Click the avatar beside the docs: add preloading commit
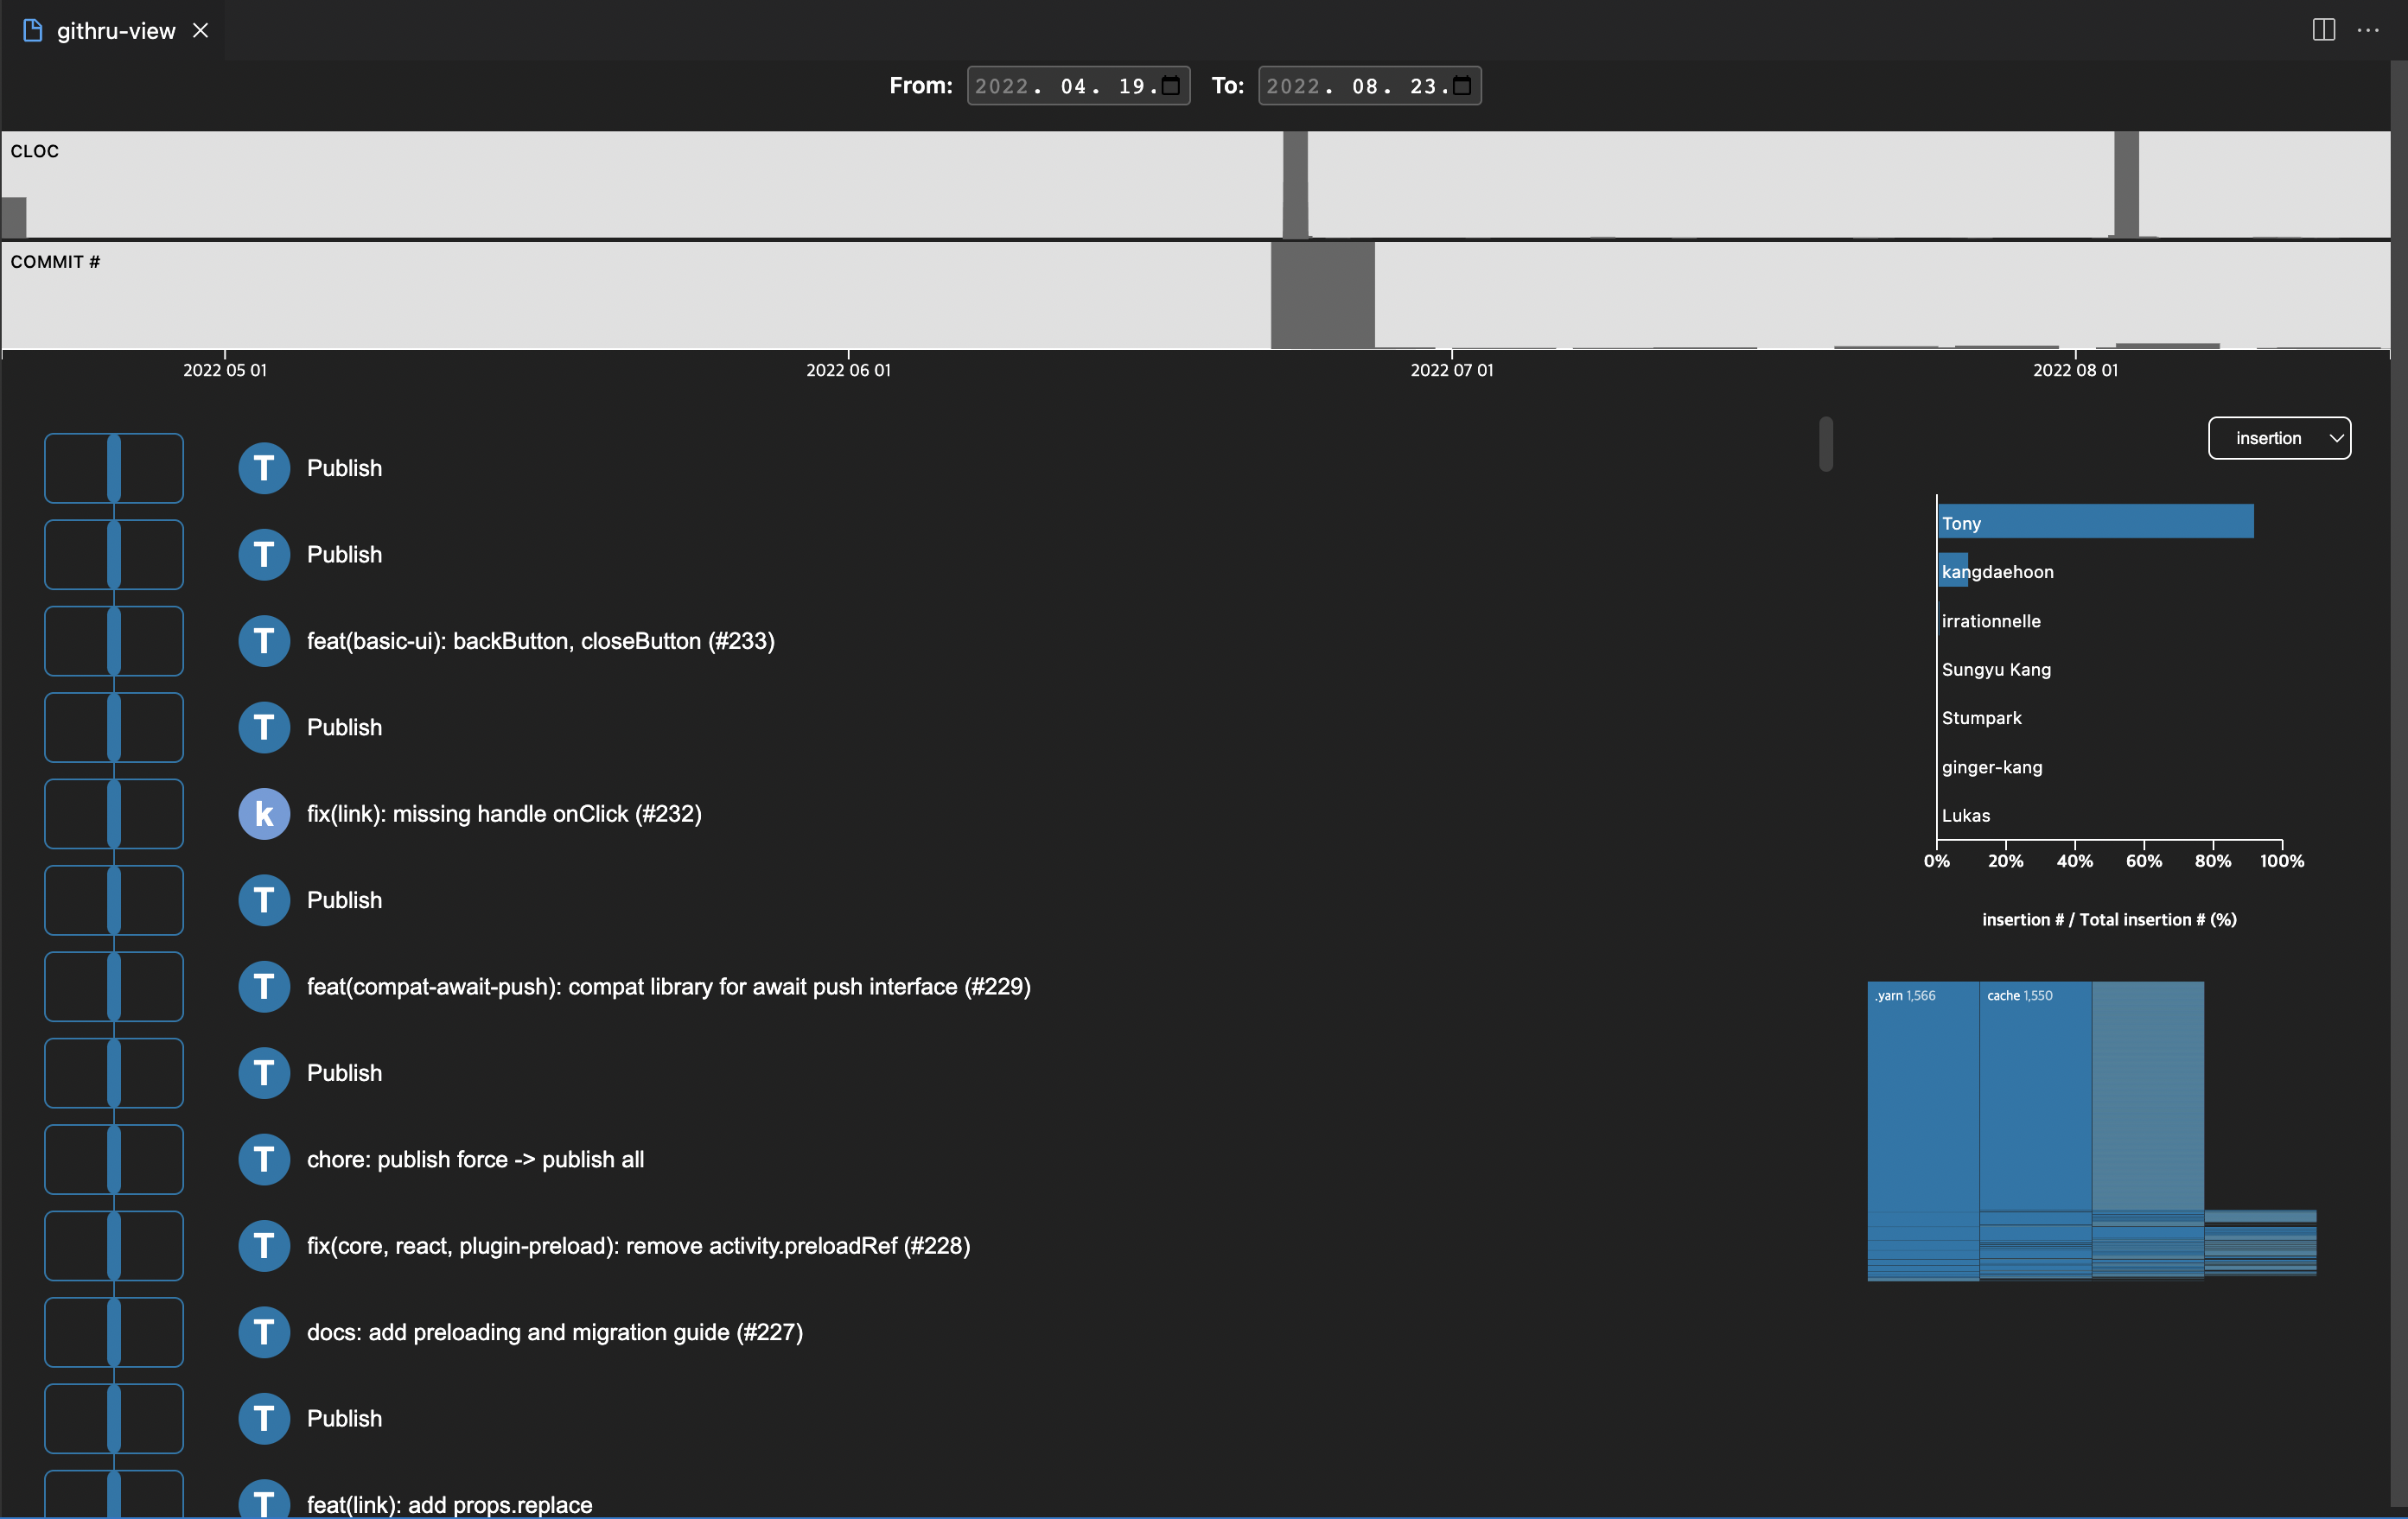 264,1332
